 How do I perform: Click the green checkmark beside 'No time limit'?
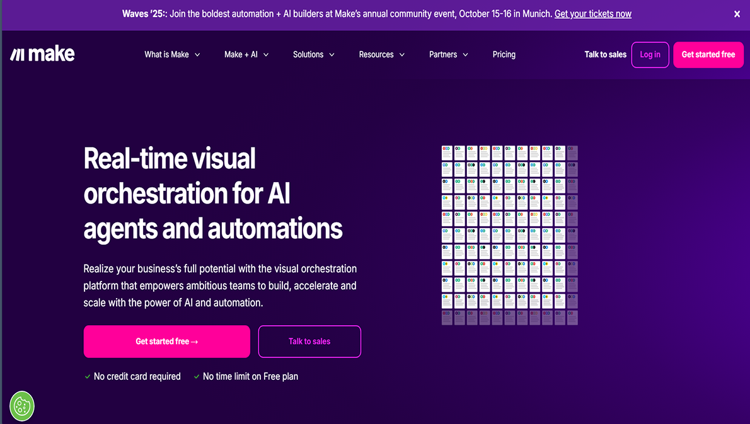coord(197,377)
